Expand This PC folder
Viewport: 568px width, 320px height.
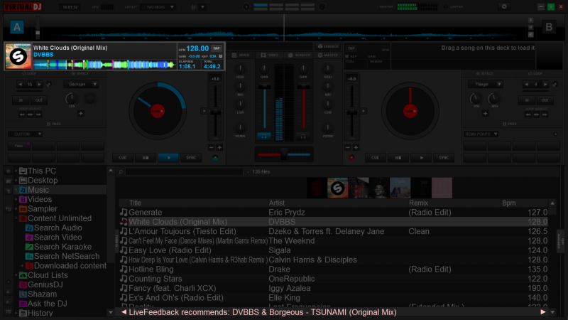click(x=16, y=171)
